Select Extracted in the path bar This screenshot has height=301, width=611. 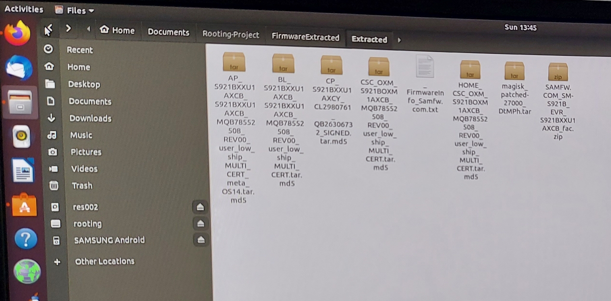[369, 39]
